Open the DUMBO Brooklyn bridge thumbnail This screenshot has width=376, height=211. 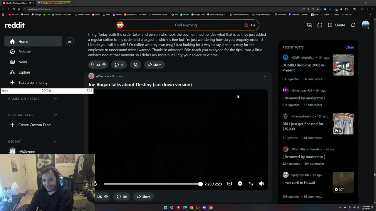[343, 65]
